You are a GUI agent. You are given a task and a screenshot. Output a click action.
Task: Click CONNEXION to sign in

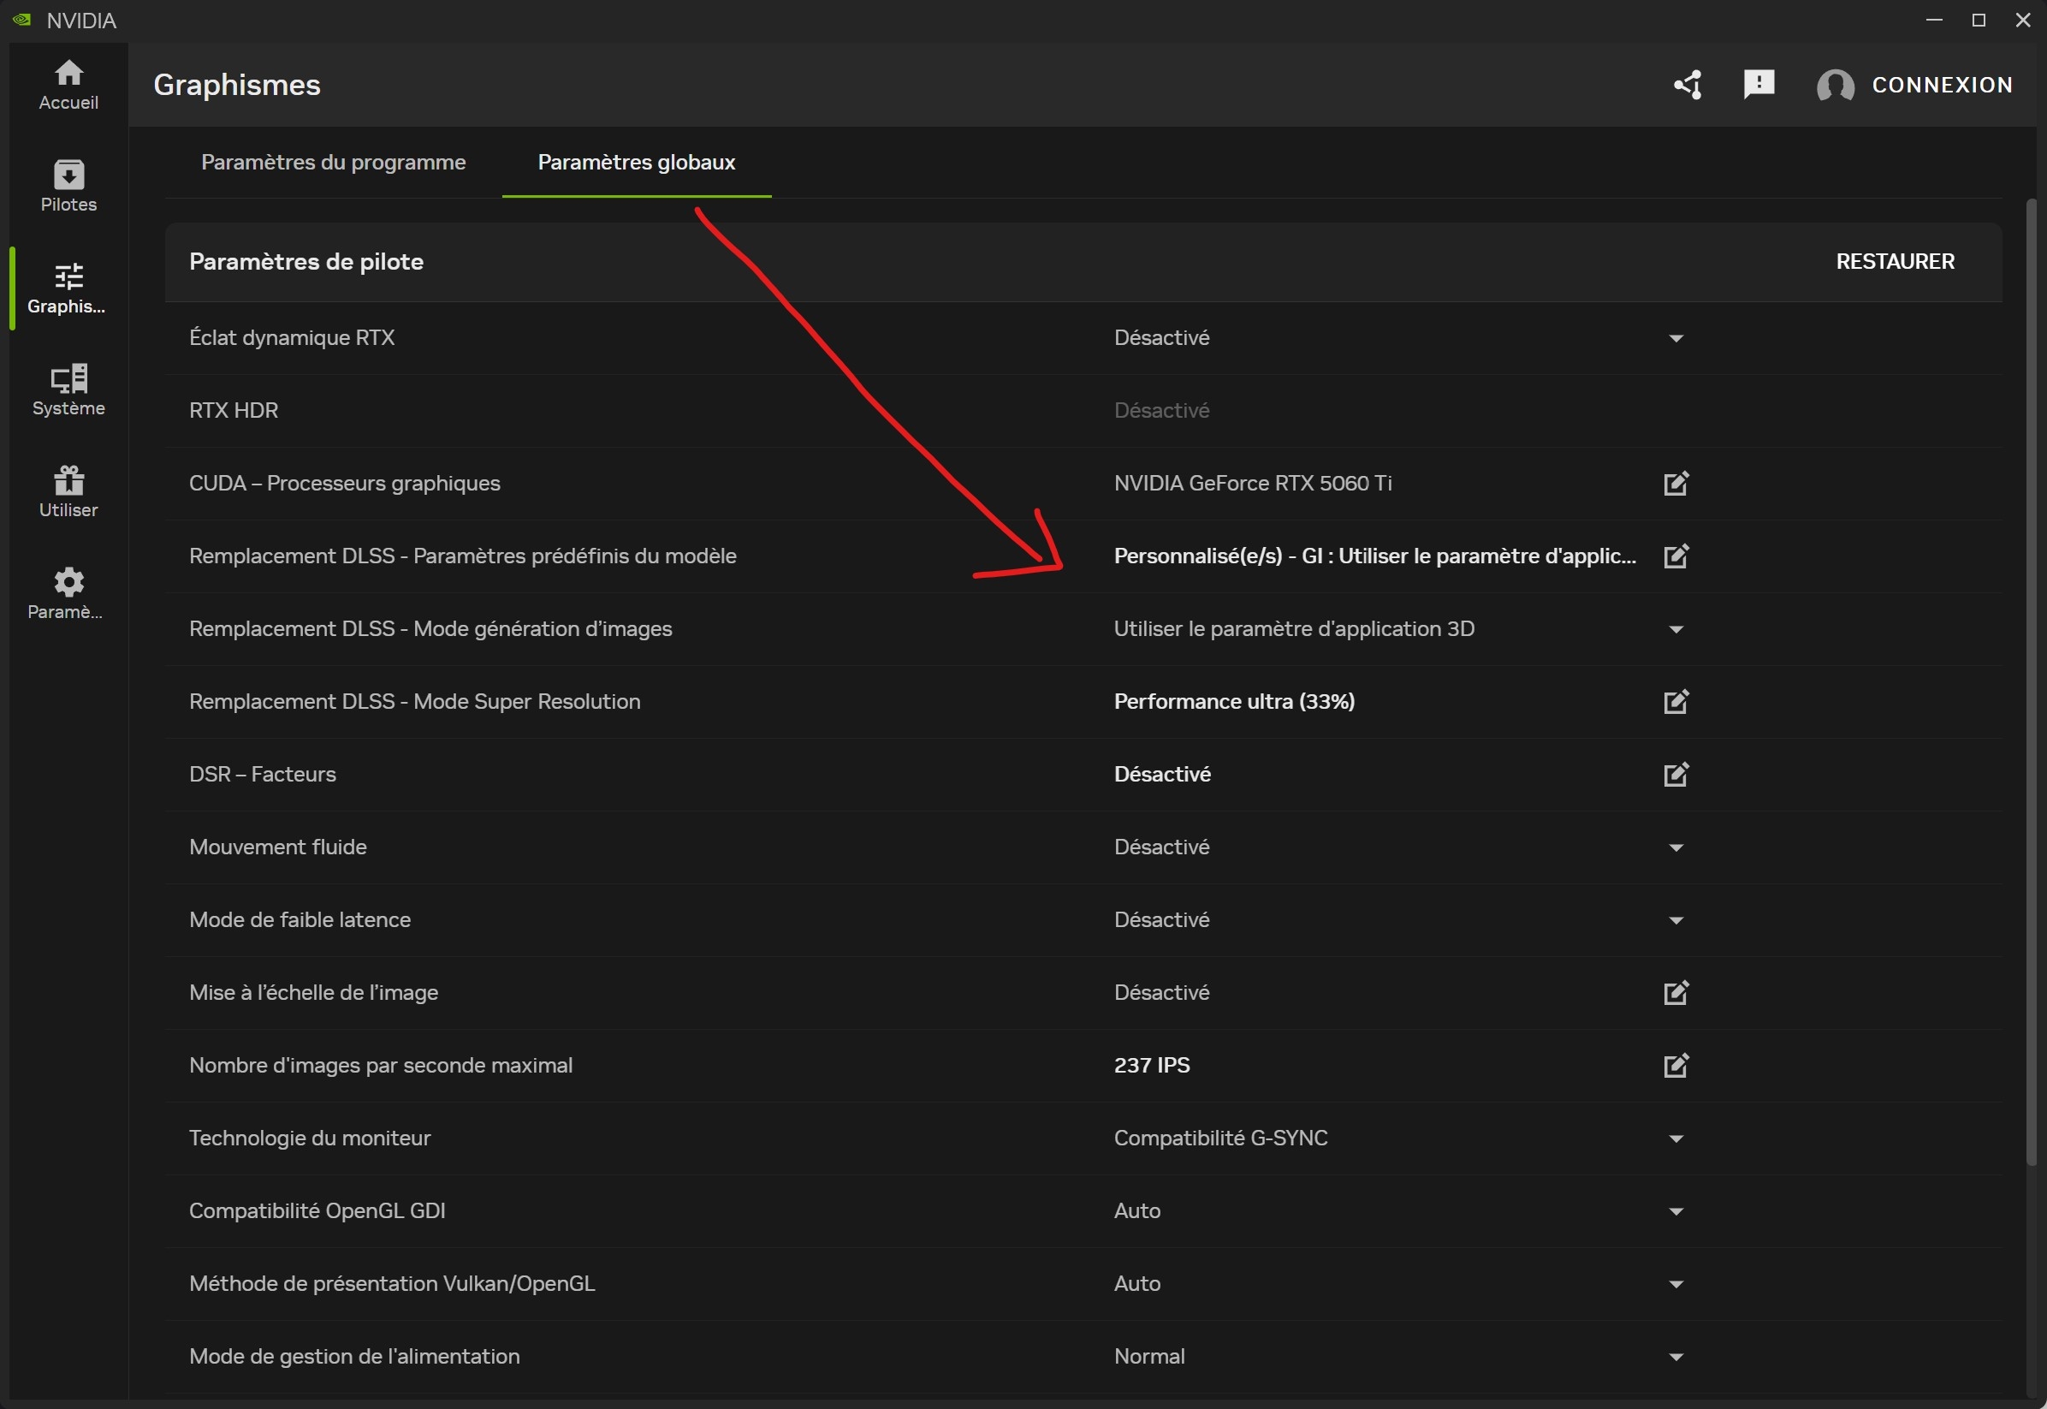tap(1941, 85)
